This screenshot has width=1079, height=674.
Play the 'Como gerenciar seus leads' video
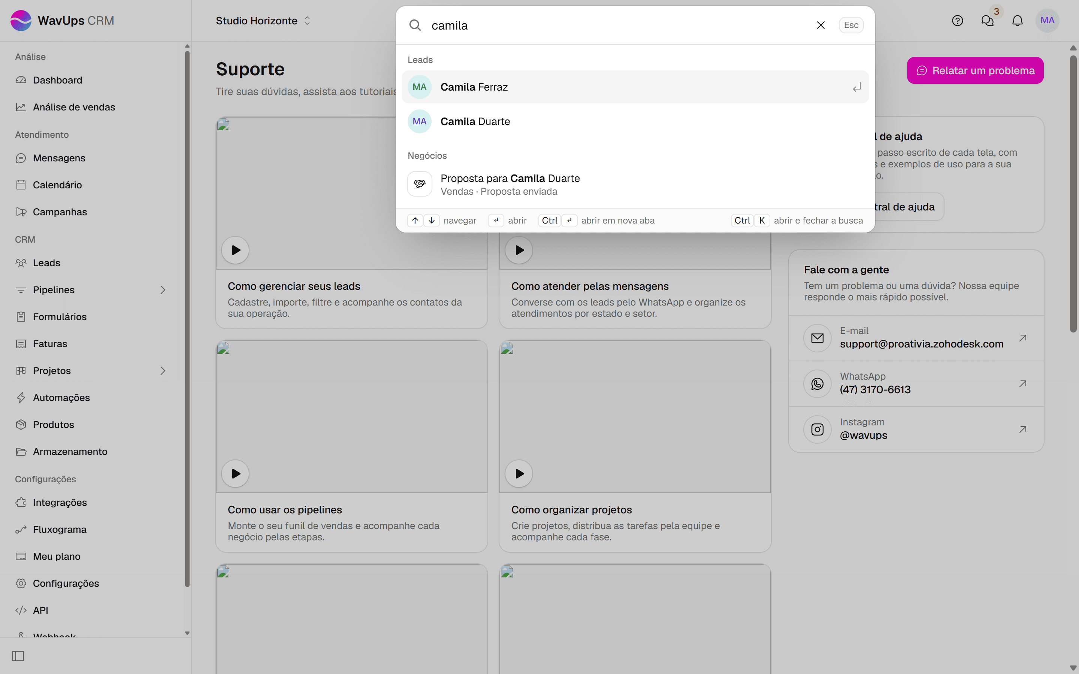point(235,250)
